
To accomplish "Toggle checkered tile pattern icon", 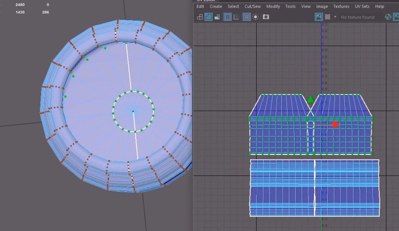I will point(328,17).
